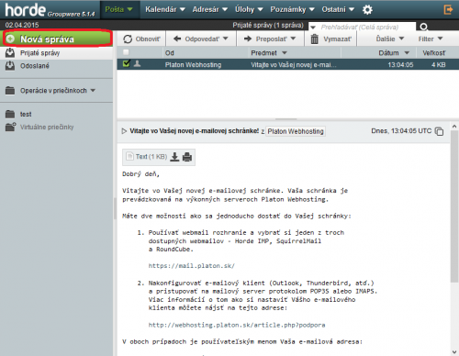Click the Obnoviť refresh icon
The image size is (459, 356).
128,39
